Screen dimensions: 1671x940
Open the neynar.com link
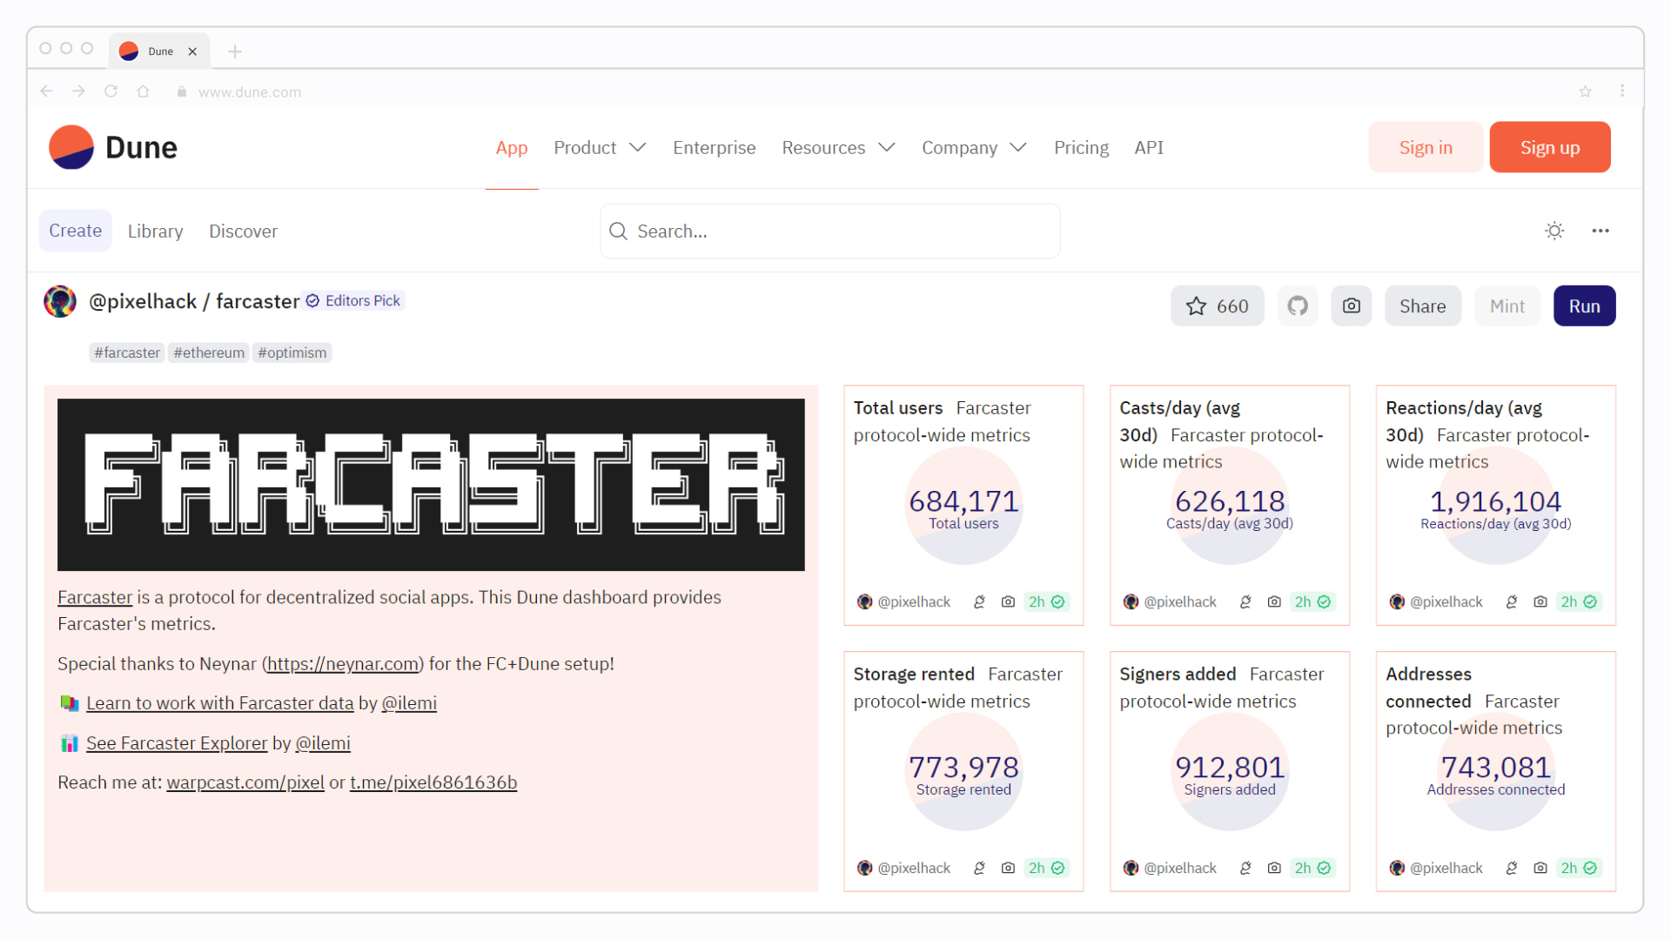(343, 663)
